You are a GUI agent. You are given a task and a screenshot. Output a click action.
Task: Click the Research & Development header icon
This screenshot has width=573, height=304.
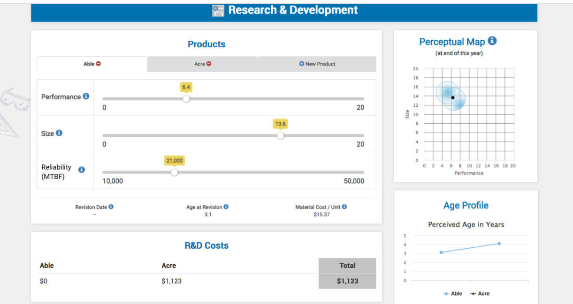tap(218, 10)
